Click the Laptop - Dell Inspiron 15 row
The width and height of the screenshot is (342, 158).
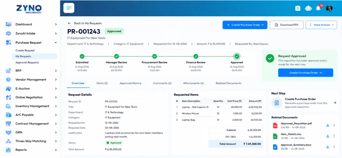click(219, 107)
